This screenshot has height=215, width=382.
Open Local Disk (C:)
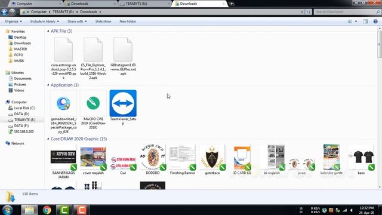[24, 108]
